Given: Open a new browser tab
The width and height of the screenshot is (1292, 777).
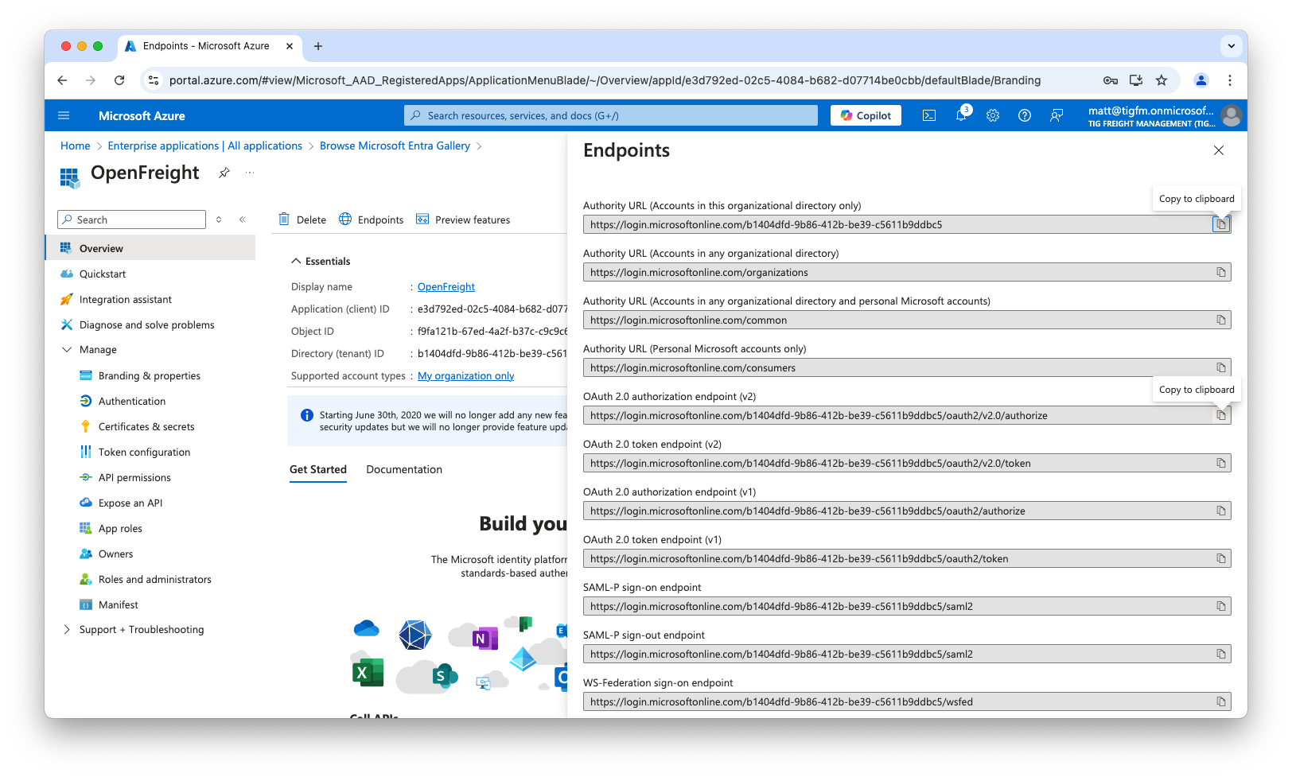Looking at the screenshot, I should 318,46.
